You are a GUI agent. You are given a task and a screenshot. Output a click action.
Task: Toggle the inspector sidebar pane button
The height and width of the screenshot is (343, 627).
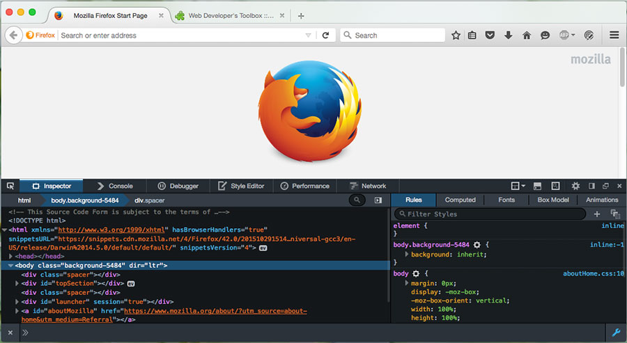(378, 200)
